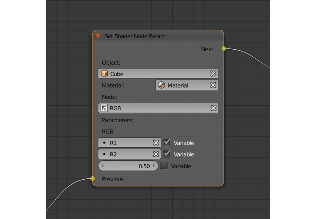The height and width of the screenshot is (219, 316).
Task: Click the Previous input socket
Action: [93, 178]
